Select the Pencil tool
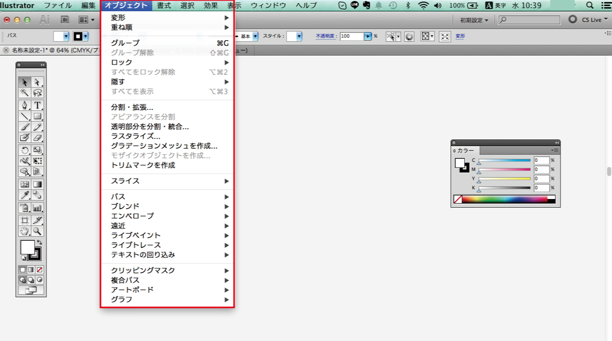The height and width of the screenshot is (341, 612). (37, 127)
